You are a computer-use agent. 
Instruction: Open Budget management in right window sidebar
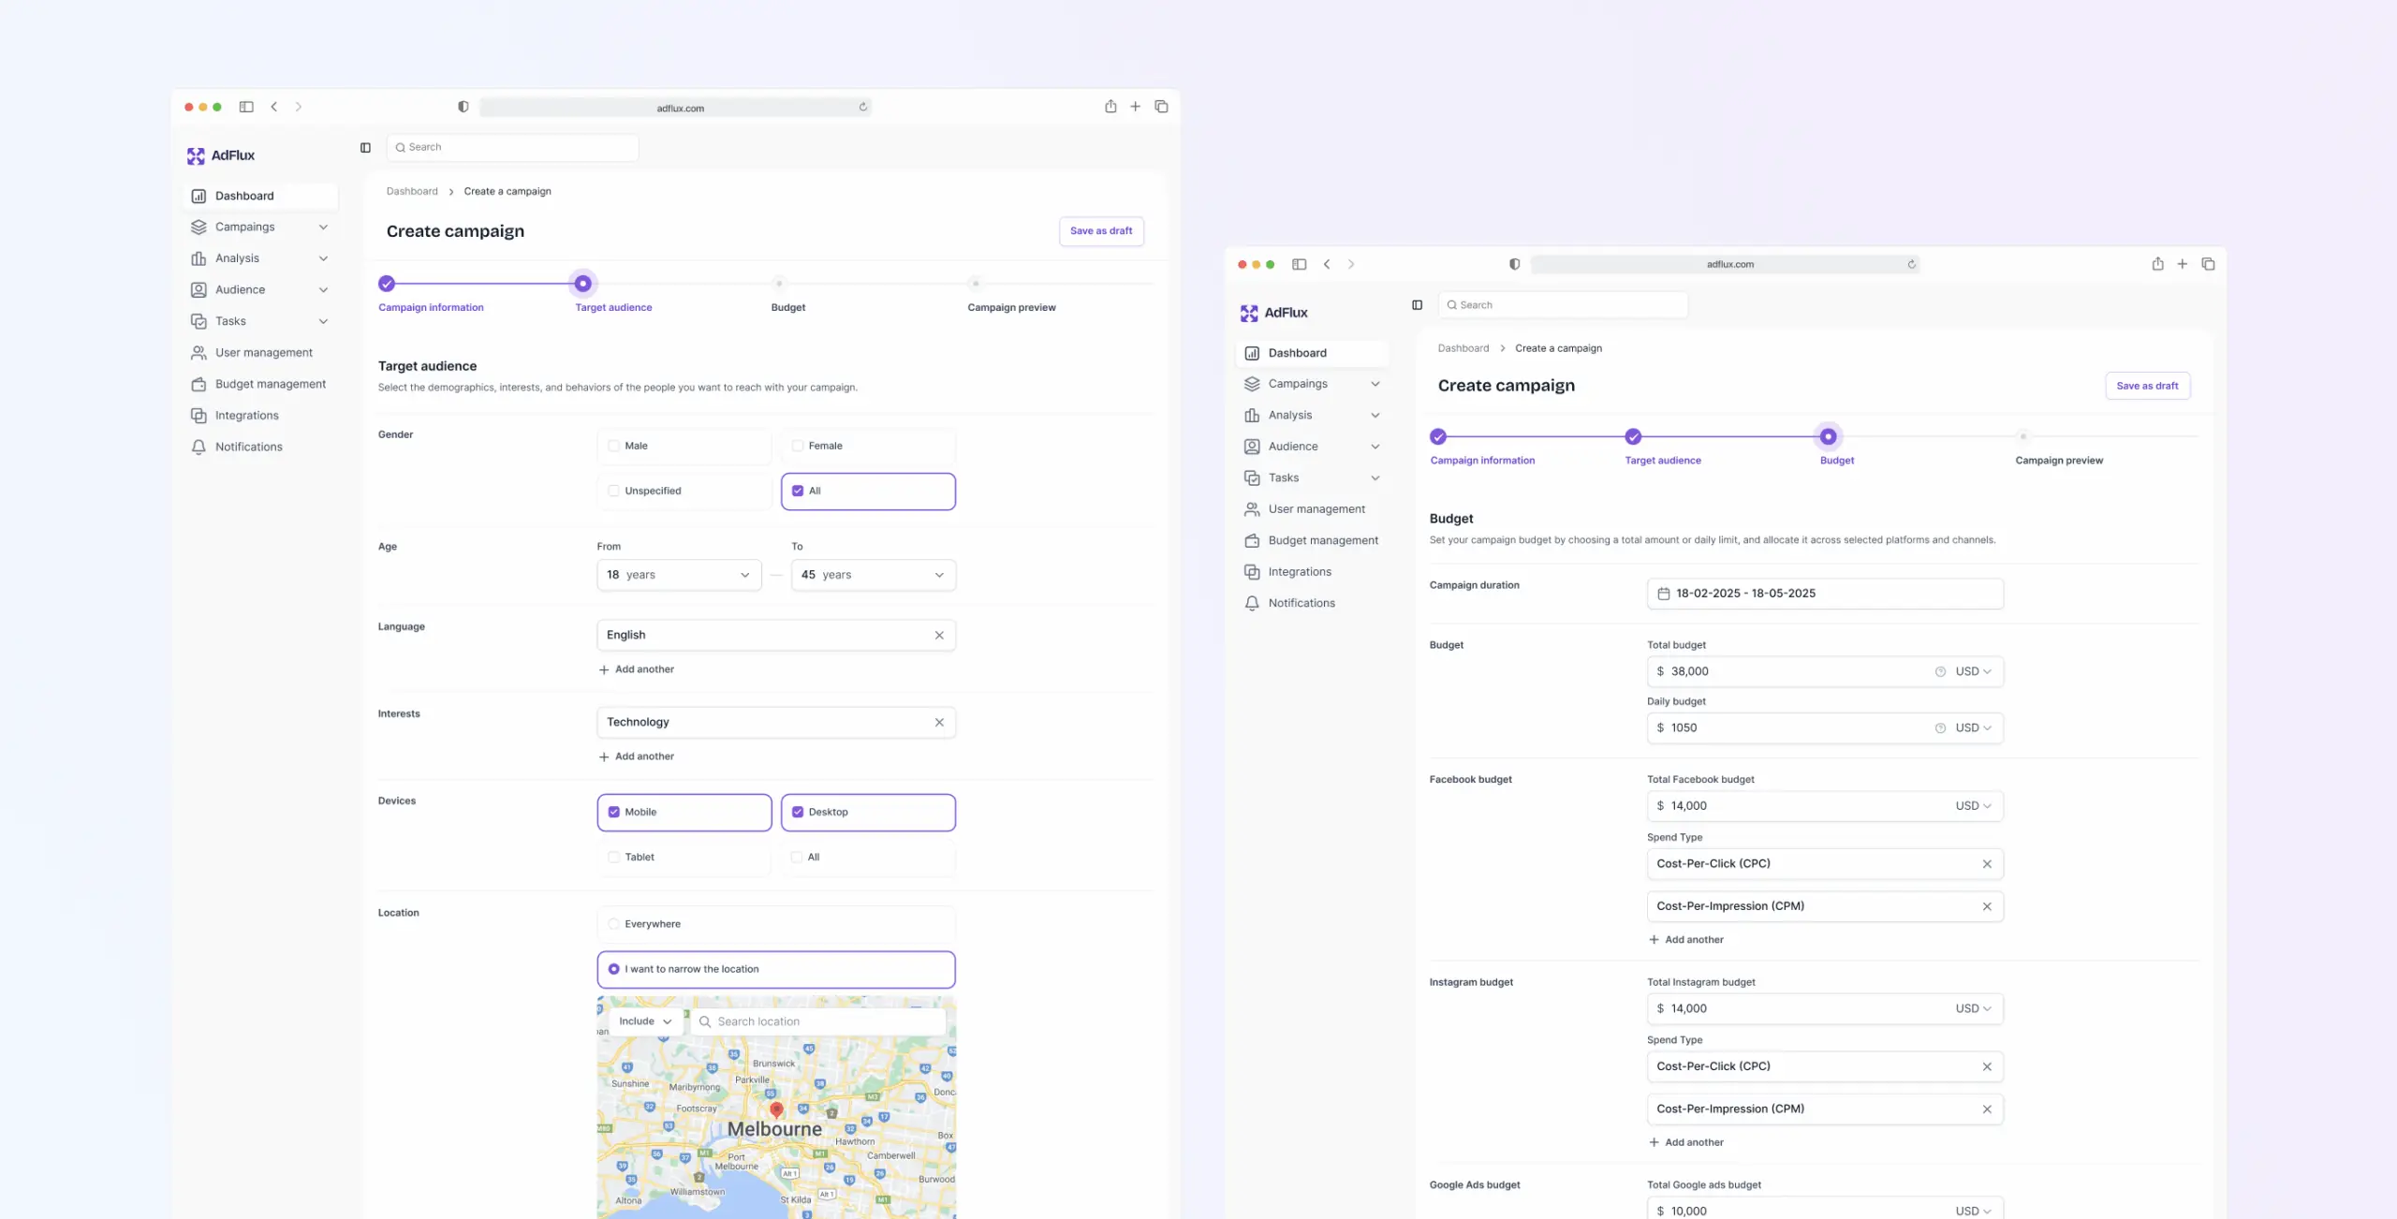(1322, 541)
